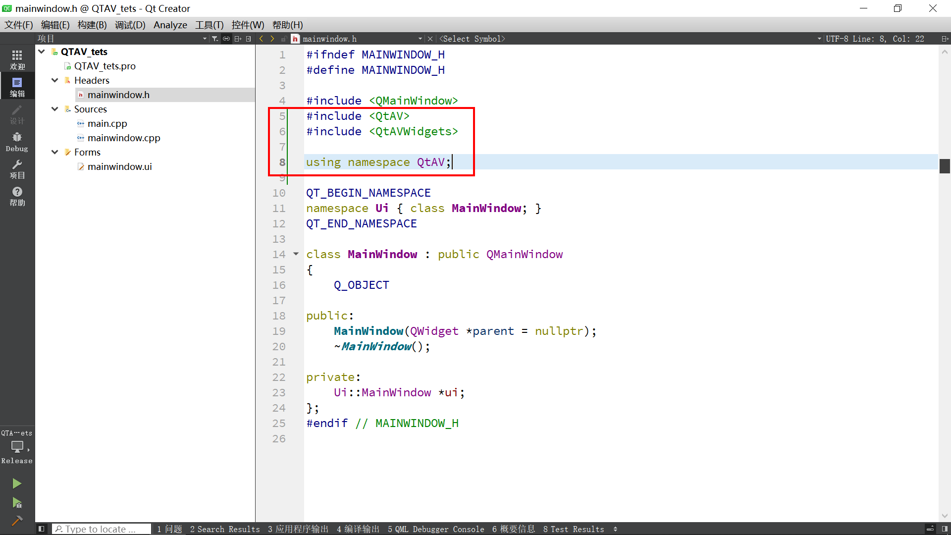Toggle synchronize with editor link icon
The image size is (951, 535).
(x=226, y=39)
